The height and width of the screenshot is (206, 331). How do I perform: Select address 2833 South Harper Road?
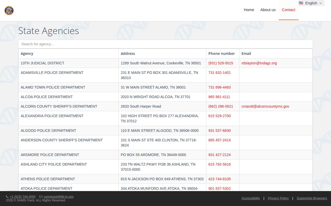(x=141, y=106)
